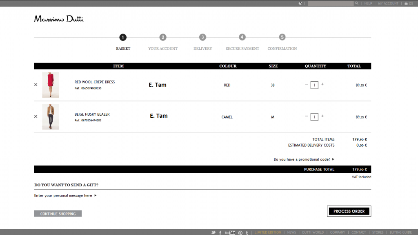Image resolution: width=418 pixels, height=235 pixels.
Task: Open the YouTube icon in footer
Action: click(x=230, y=233)
